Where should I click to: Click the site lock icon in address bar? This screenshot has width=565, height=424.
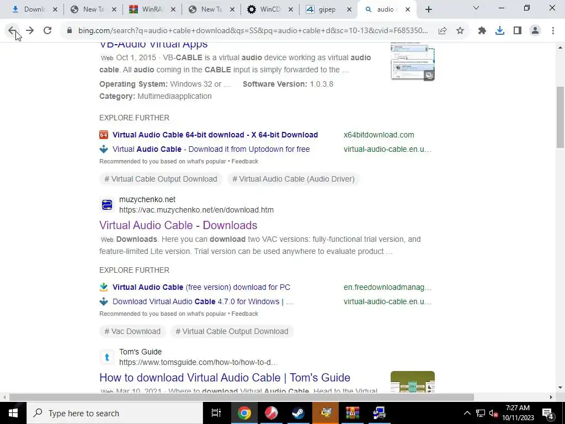click(70, 31)
